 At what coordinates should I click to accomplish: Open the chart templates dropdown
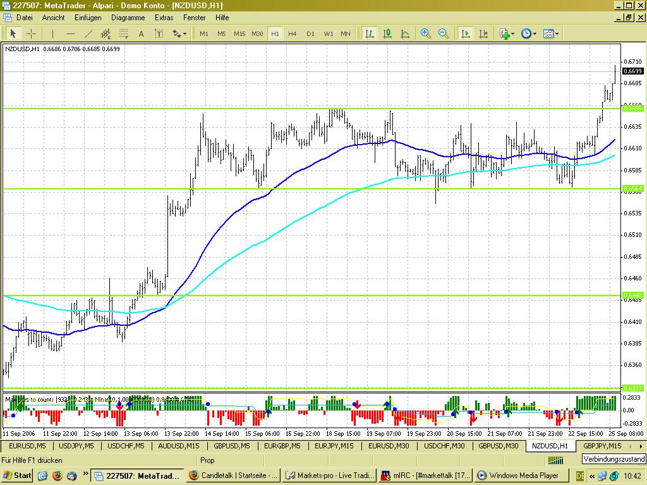(x=551, y=33)
